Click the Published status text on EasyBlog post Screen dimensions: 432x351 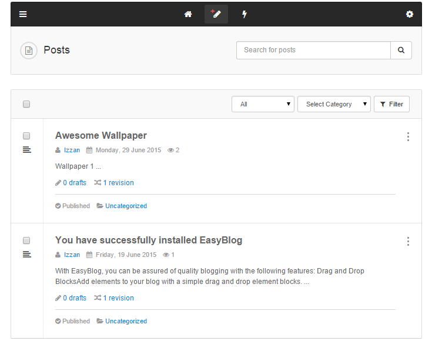[76, 321]
